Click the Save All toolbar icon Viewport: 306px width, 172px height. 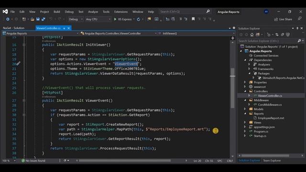43,19
